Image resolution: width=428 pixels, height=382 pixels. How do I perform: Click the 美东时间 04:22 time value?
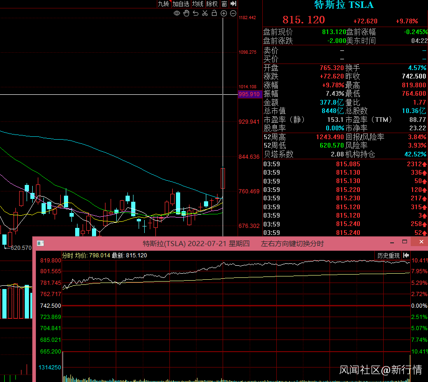[419, 41]
